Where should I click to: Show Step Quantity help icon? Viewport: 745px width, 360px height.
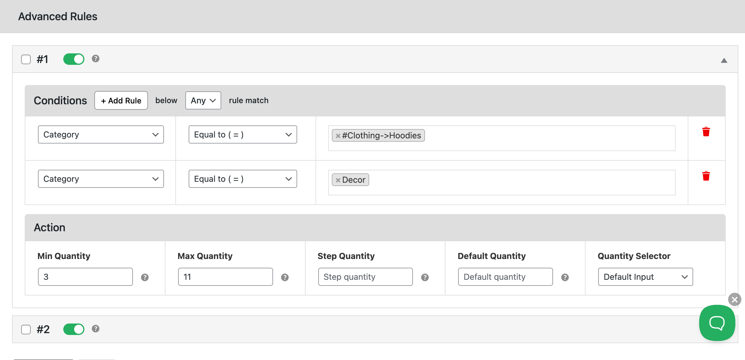[x=425, y=277]
